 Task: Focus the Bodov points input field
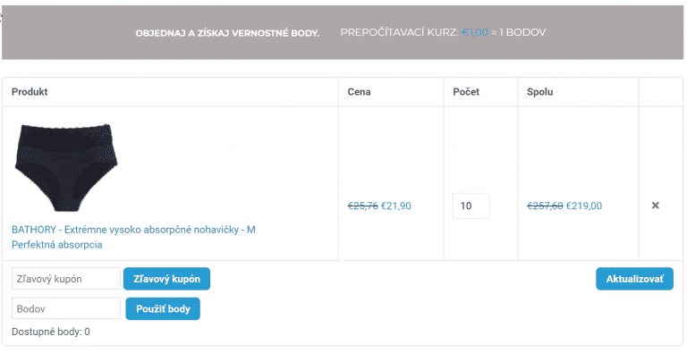pyautogui.click(x=66, y=309)
